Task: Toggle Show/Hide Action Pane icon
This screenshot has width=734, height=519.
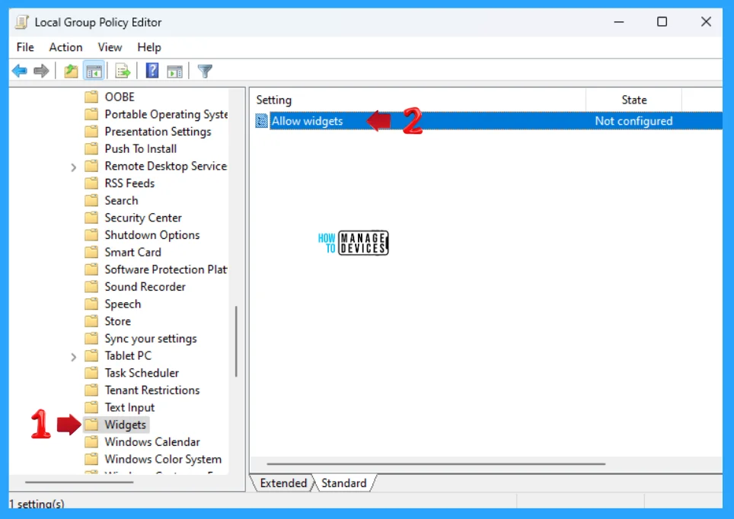Action: (175, 72)
